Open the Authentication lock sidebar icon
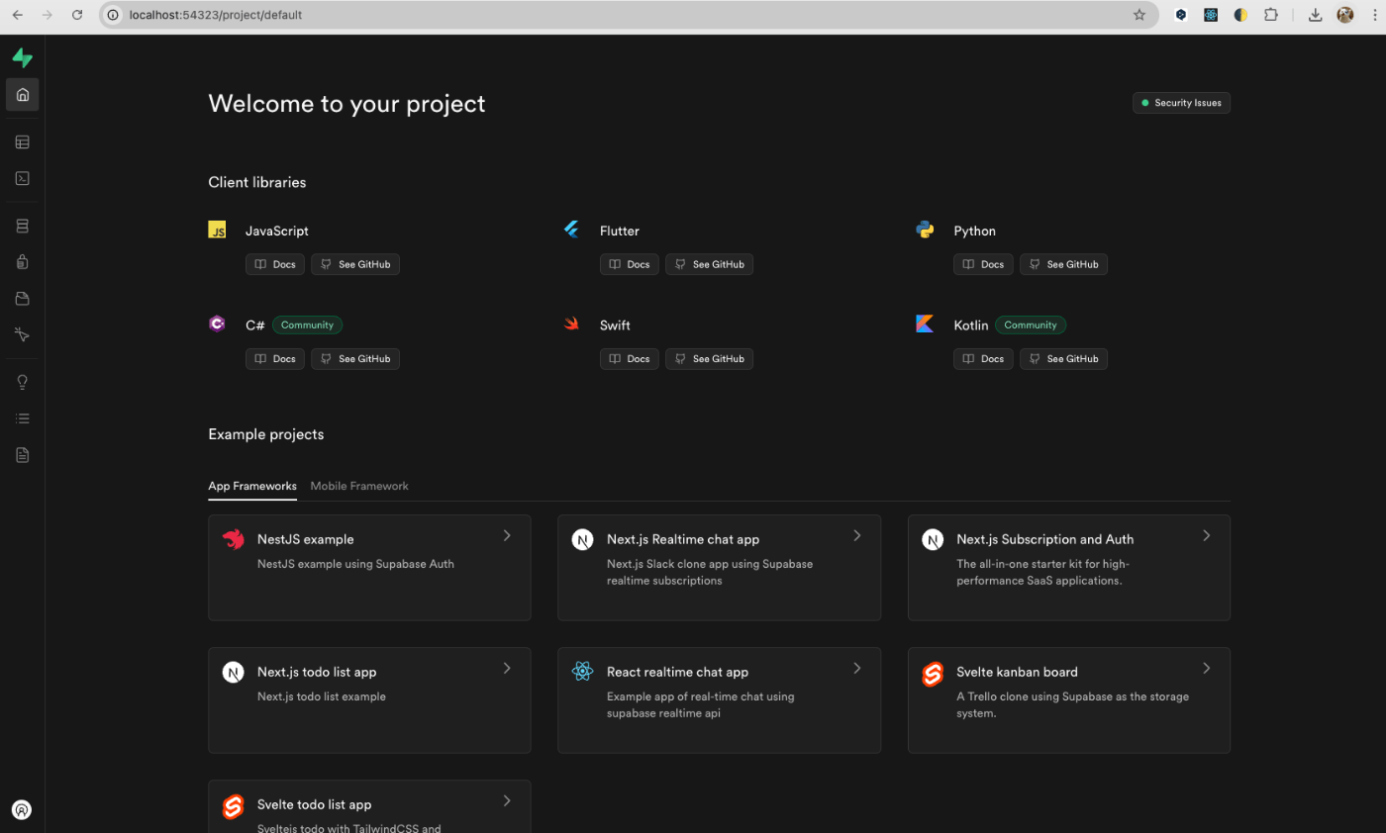1386x833 pixels. [x=22, y=262]
